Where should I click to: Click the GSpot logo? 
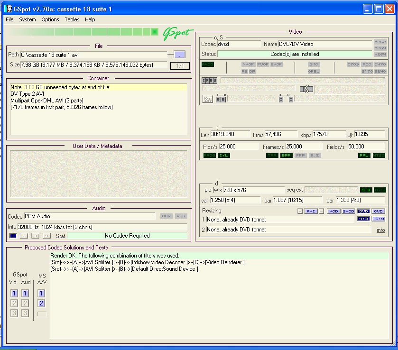pos(178,33)
